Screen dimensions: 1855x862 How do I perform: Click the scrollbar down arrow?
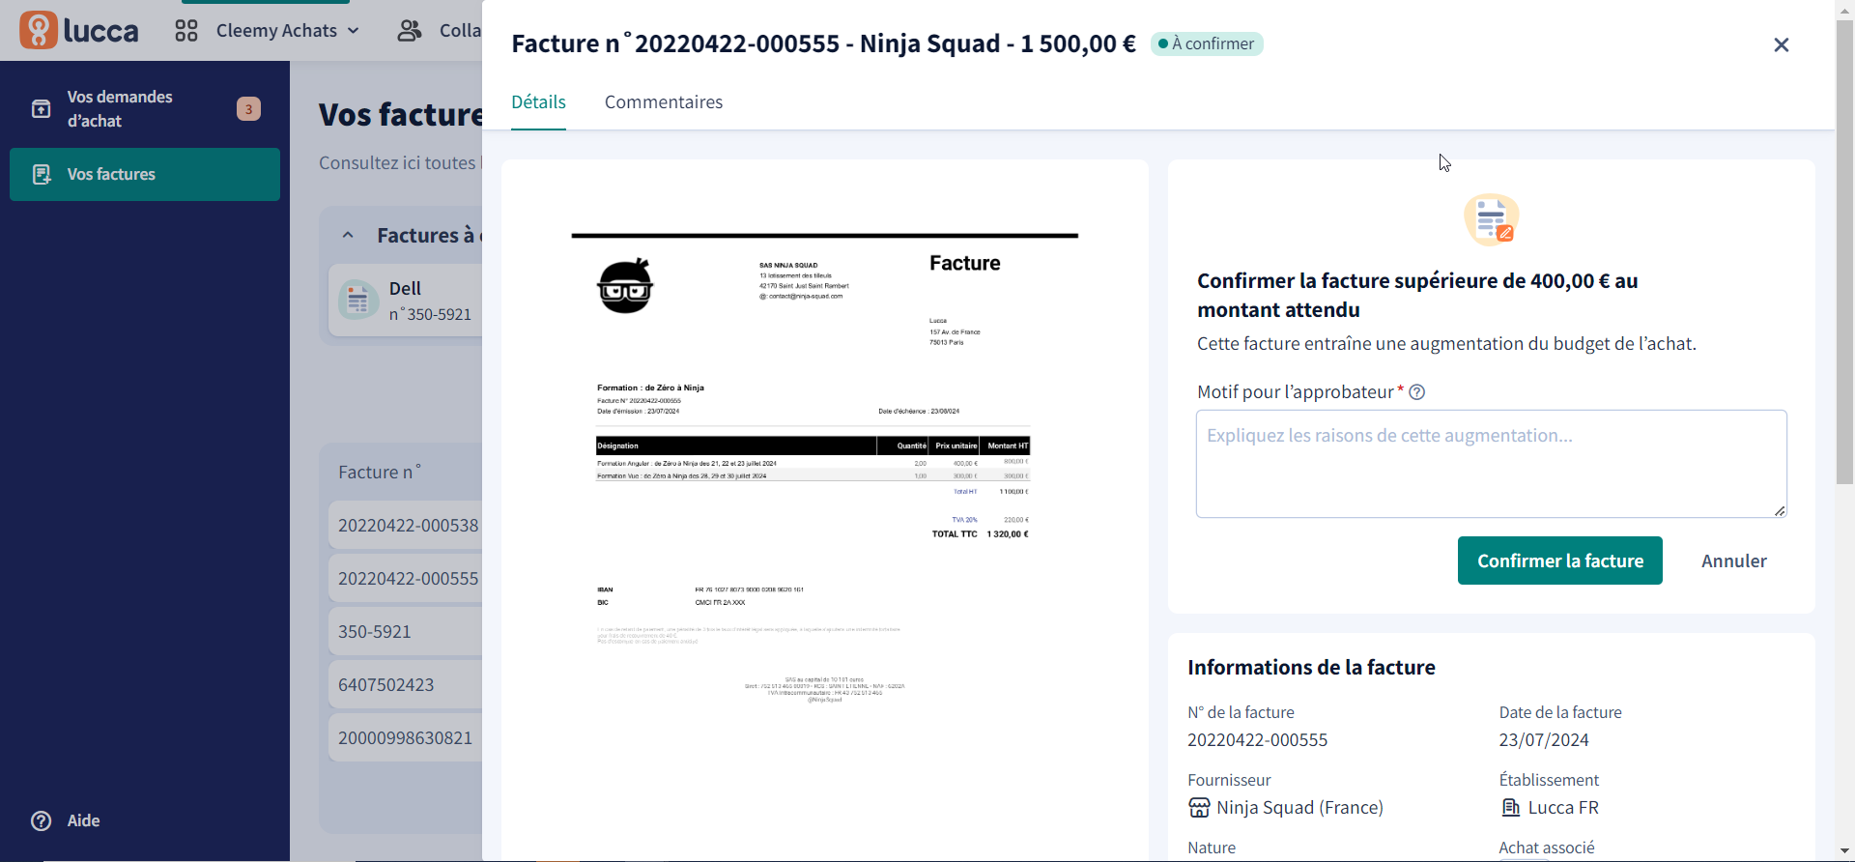click(1845, 851)
